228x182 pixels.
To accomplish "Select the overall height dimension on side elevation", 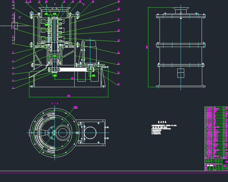I will tap(148, 47).
